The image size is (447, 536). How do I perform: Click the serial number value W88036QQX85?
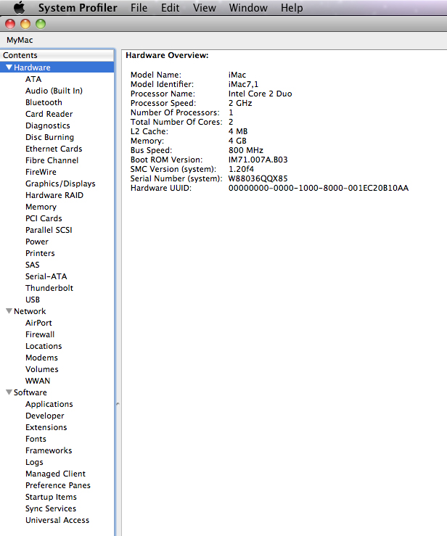pos(258,178)
